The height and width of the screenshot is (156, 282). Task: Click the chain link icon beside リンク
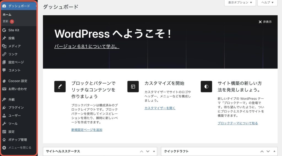click(4, 54)
